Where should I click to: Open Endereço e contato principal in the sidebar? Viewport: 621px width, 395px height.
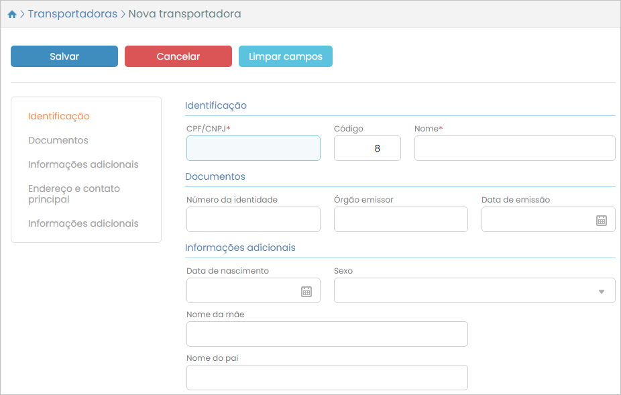74,194
